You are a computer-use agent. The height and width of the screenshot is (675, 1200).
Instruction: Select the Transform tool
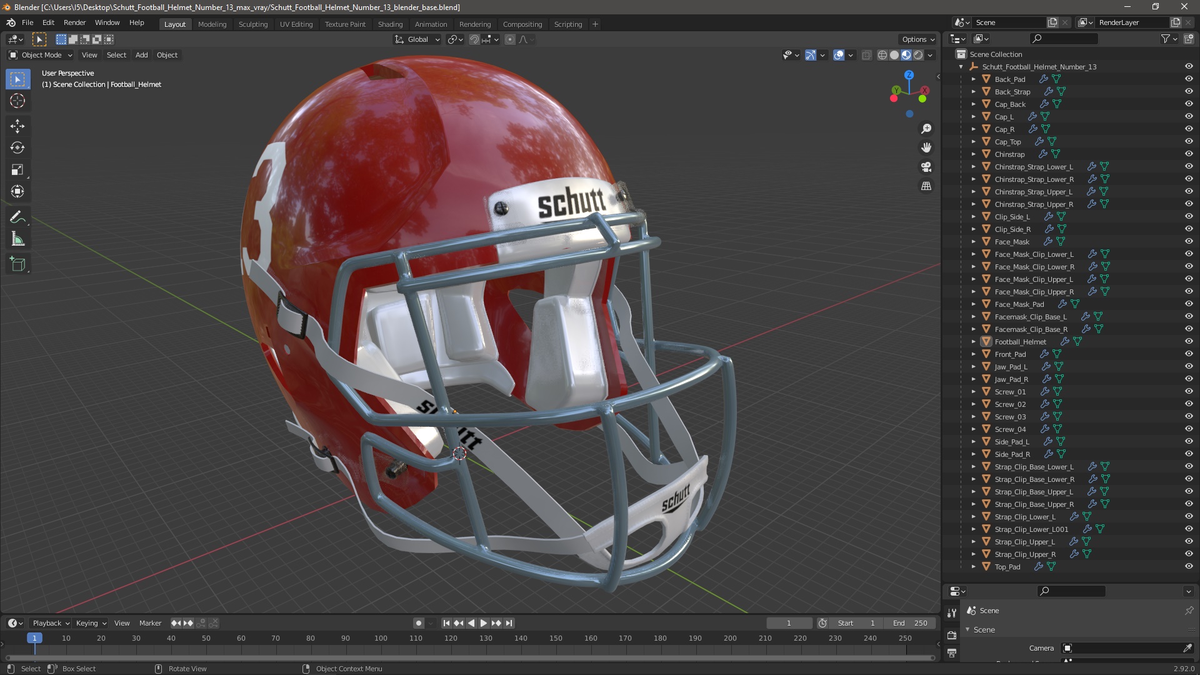(x=17, y=192)
